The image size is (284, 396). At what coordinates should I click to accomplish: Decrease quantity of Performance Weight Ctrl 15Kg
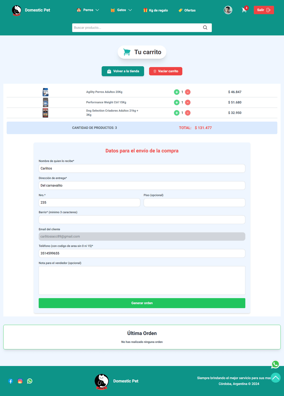(188, 102)
